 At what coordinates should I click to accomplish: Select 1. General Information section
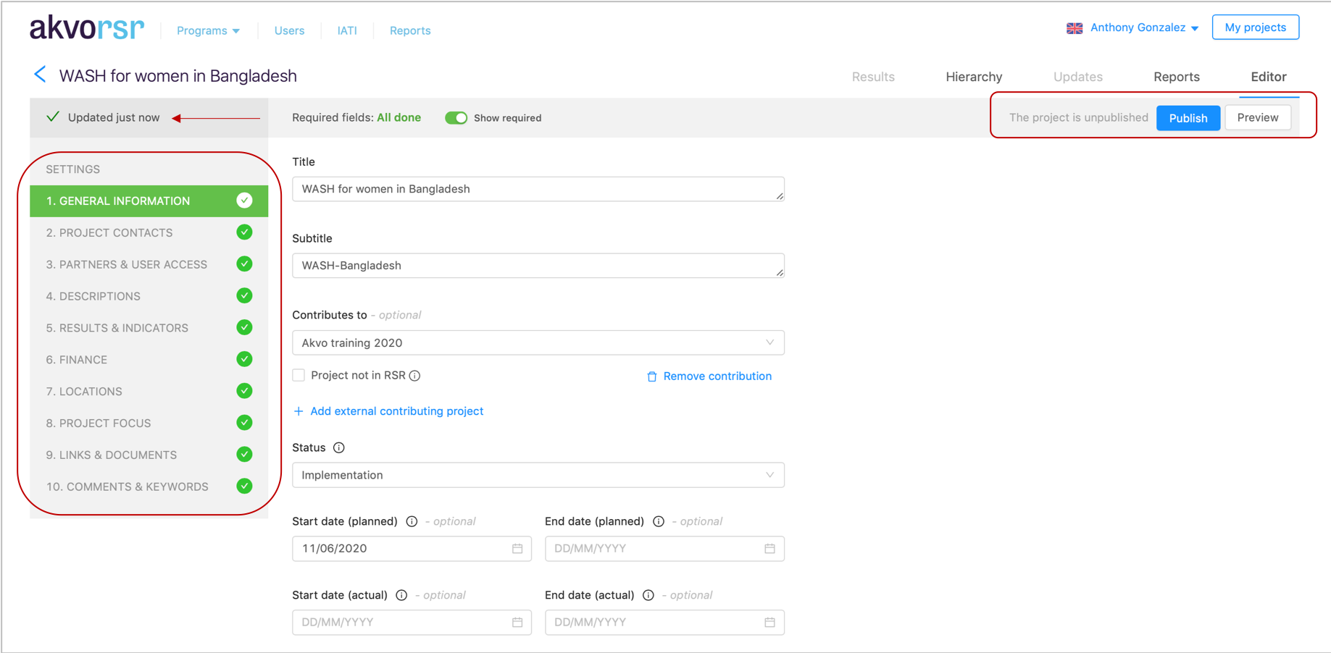[149, 201]
